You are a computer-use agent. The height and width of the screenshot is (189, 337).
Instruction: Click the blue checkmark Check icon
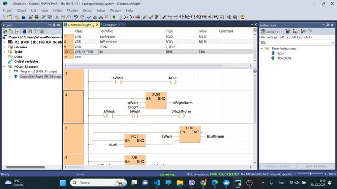pyautogui.click(x=89, y=17)
